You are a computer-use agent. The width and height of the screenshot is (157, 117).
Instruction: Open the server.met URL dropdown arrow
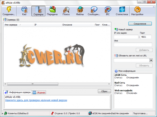pyautogui.click(x=151, y=60)
